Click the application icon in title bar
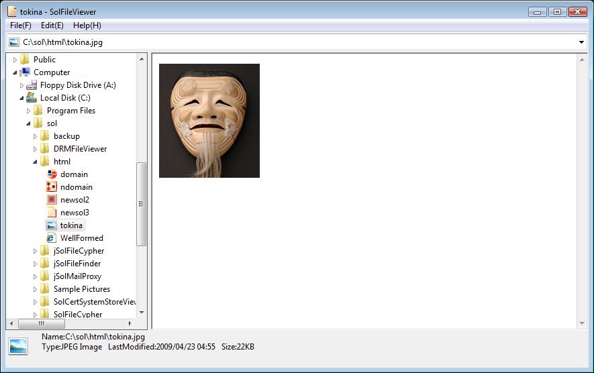The width and height of the screenshot is (594, 373). pyautogui.click(x=12, y=11)
